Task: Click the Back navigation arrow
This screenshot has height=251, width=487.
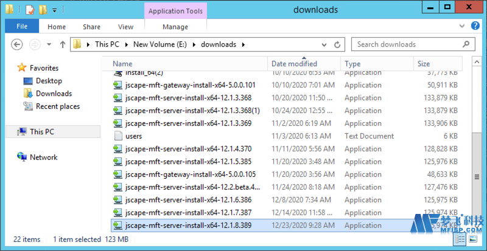Action: click(17, 45)
